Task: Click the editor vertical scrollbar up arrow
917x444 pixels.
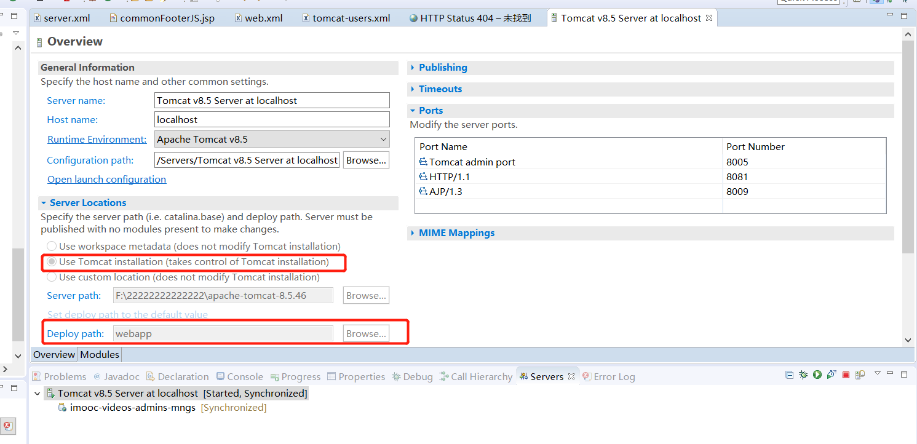Action: [x=908, y=35]
